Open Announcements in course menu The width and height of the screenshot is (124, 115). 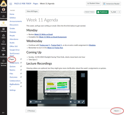click(16, 21)
